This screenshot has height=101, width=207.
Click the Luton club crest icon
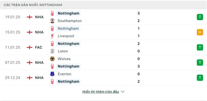tap(52, 51)
